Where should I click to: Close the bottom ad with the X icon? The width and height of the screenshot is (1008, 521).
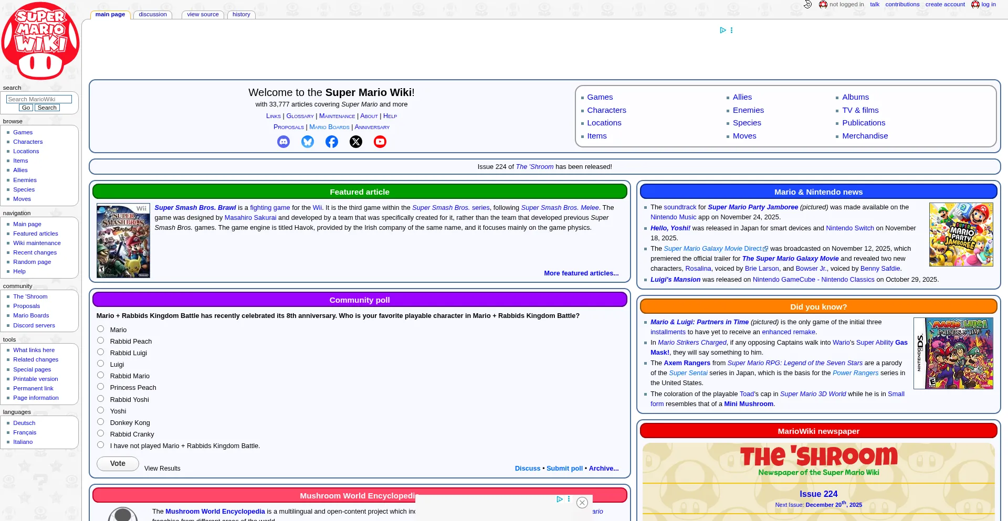(x=582, y=503)
